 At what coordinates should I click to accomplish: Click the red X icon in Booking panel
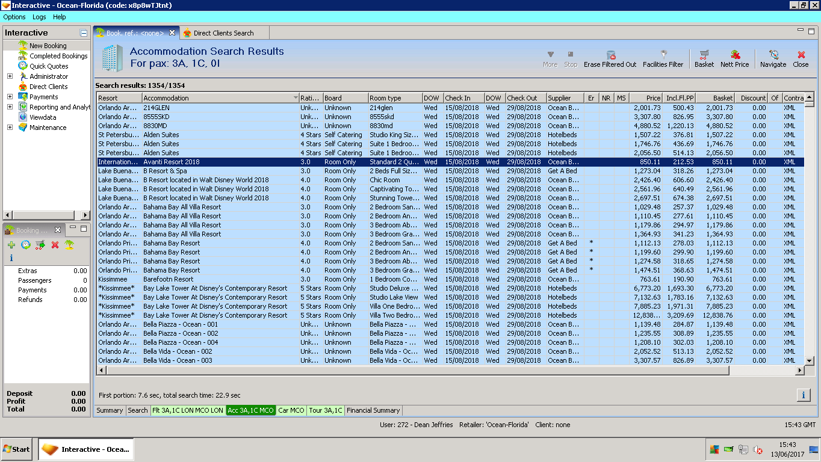coord(55,245)
